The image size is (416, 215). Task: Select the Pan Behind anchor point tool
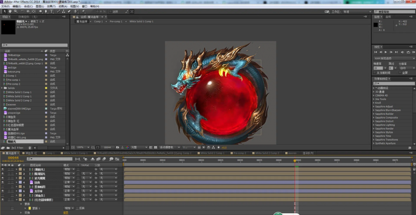pos(34,11)
